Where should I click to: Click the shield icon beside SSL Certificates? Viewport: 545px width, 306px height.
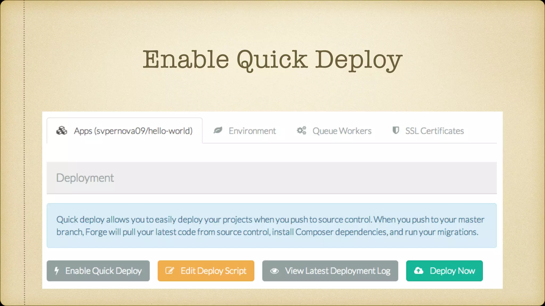396,130
